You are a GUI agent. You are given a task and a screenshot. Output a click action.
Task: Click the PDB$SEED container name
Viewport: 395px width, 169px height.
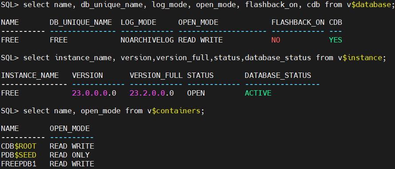click(19, 155)
